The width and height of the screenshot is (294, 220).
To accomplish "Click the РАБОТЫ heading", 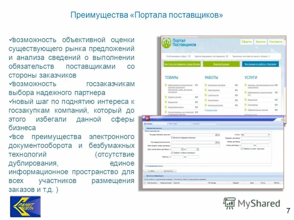I will pos(211,77).
